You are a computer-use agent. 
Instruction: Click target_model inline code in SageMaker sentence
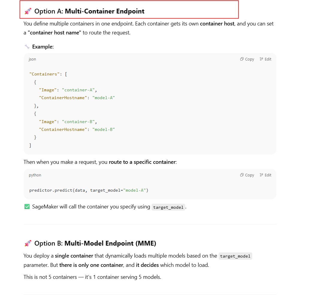tap(168, 207)
